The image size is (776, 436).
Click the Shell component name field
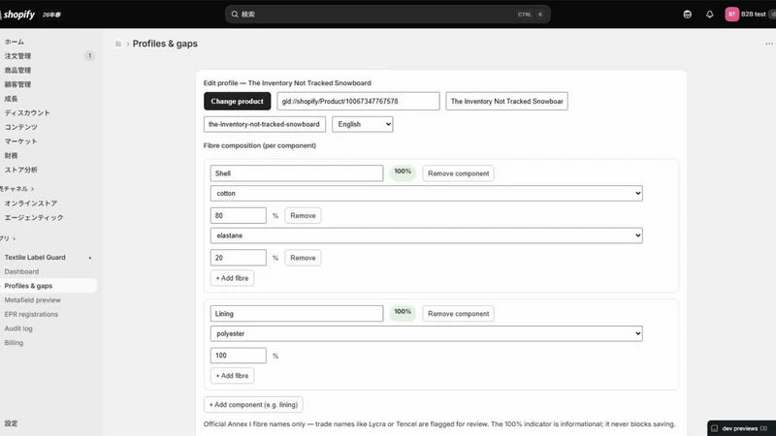[297, 173]
